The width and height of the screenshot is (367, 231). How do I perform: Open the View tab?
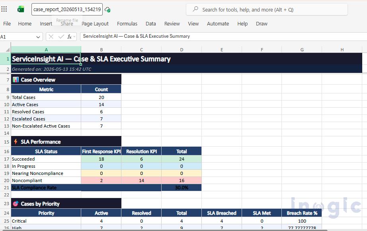[193, 23]
